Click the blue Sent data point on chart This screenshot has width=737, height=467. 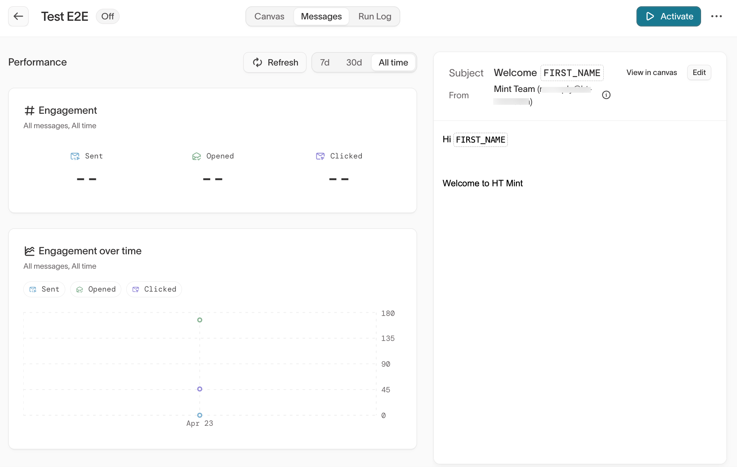[x=200, y=415]
